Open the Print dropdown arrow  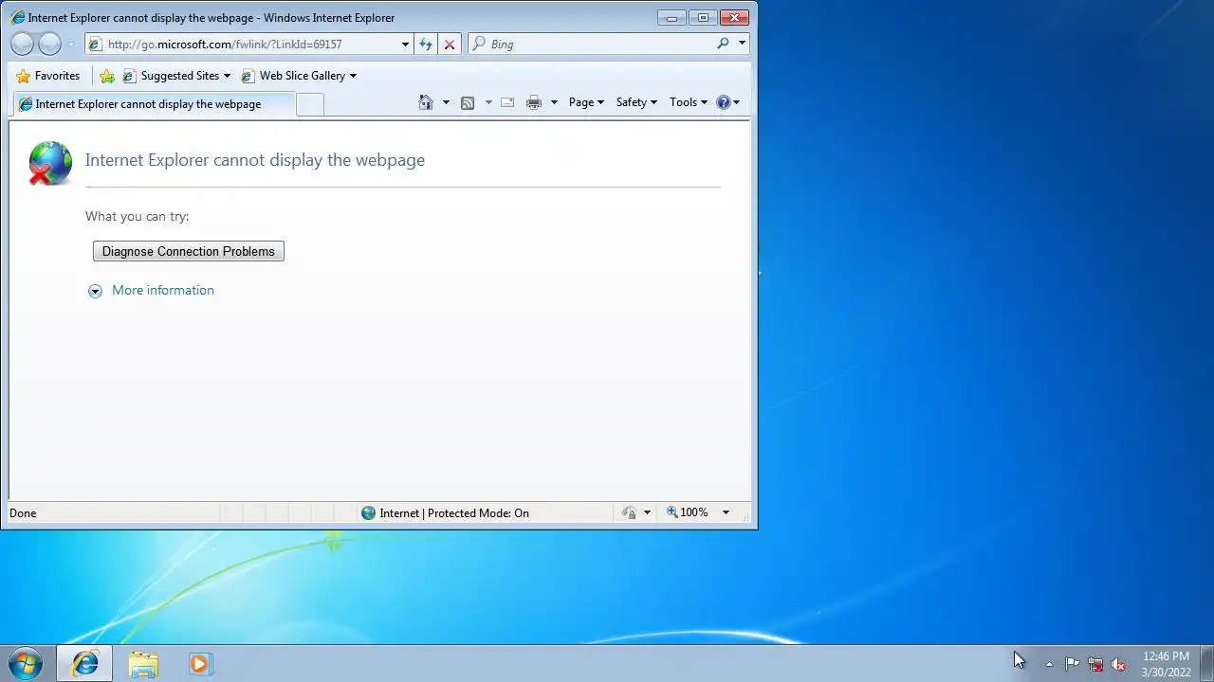554,102
